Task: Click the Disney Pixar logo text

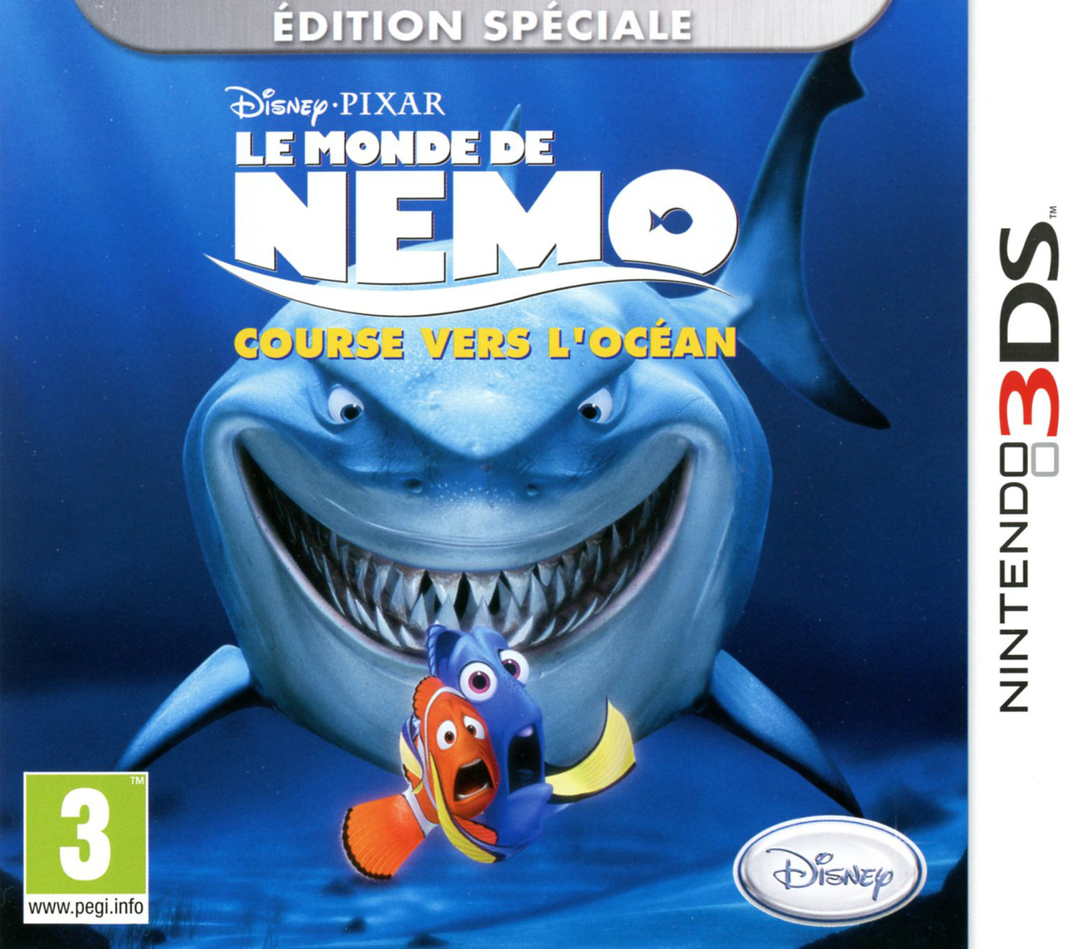Action: (x=336, y=106)
